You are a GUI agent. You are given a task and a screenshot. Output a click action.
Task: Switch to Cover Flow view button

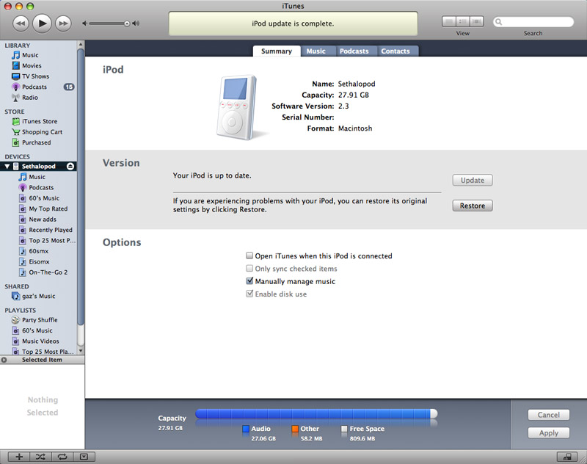pyautogui.click(x=476, y=21)
